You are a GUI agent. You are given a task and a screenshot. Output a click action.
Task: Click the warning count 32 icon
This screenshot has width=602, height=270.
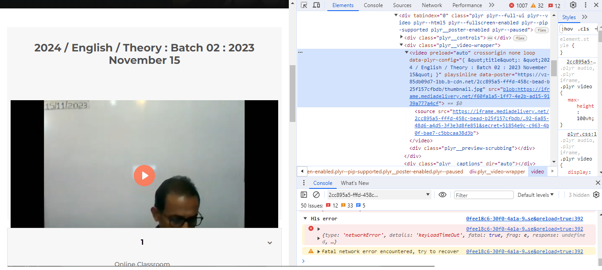tap(537, 6)
